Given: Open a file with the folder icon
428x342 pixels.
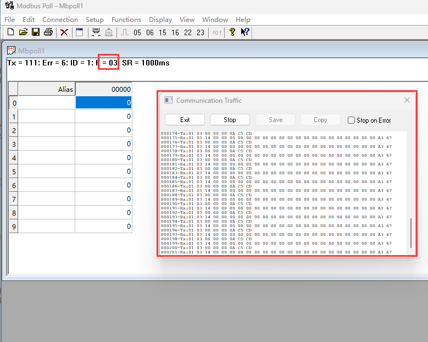Looking at the screenshot, I should pos(23,32).
